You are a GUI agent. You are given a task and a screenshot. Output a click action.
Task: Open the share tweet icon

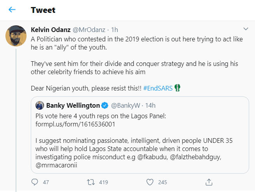coord(209,182)
